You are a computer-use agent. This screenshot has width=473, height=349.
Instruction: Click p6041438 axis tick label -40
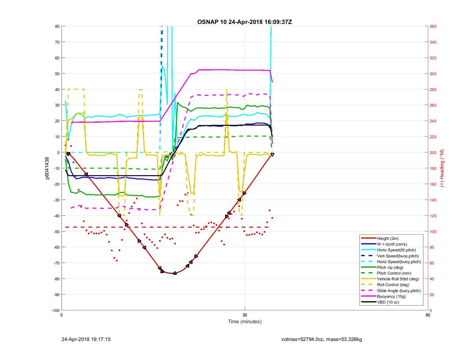tap(56, 216)
